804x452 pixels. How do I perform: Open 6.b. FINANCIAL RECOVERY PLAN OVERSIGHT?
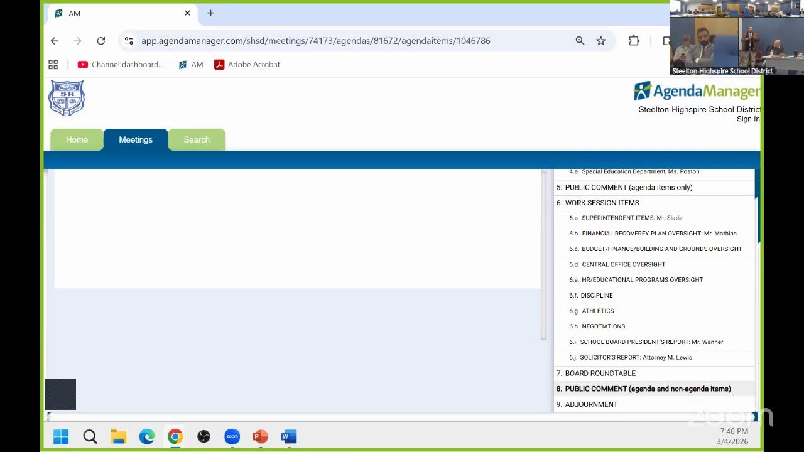coord(654,234)
